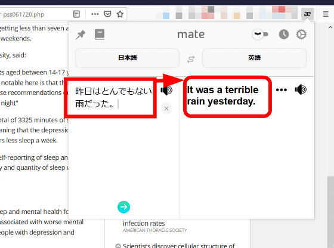The image size is (334, 248).
Task: Toggle the dark mode bat switch
Action: (x=260, y=34)
